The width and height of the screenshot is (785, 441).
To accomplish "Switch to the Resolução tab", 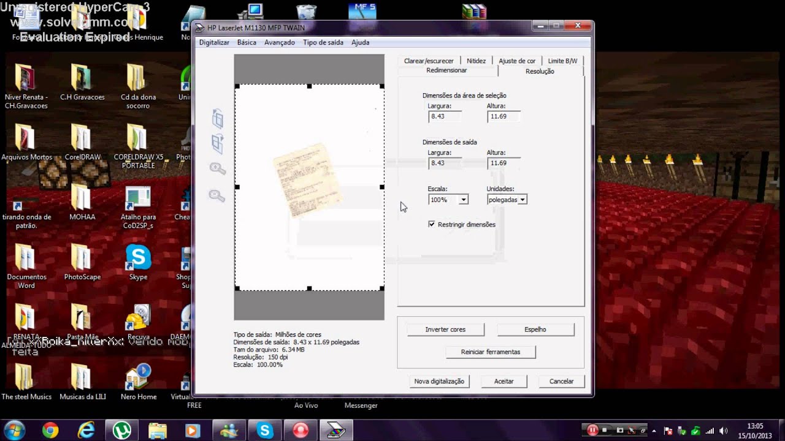I will click(540, 71).
